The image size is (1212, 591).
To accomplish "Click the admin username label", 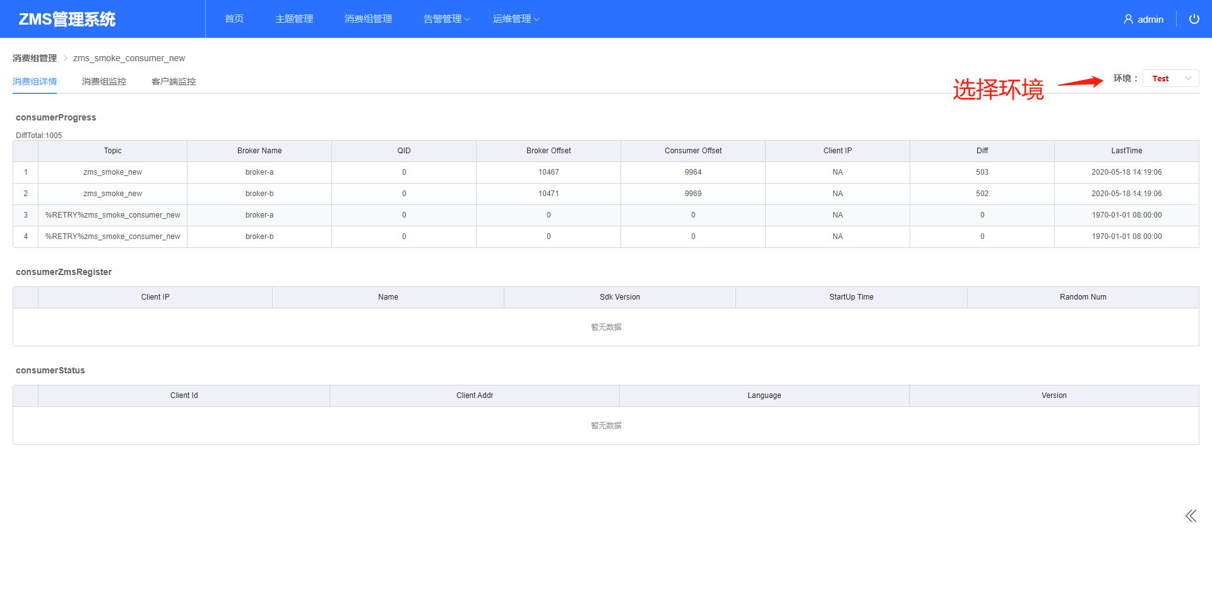I will (1150, 20).
